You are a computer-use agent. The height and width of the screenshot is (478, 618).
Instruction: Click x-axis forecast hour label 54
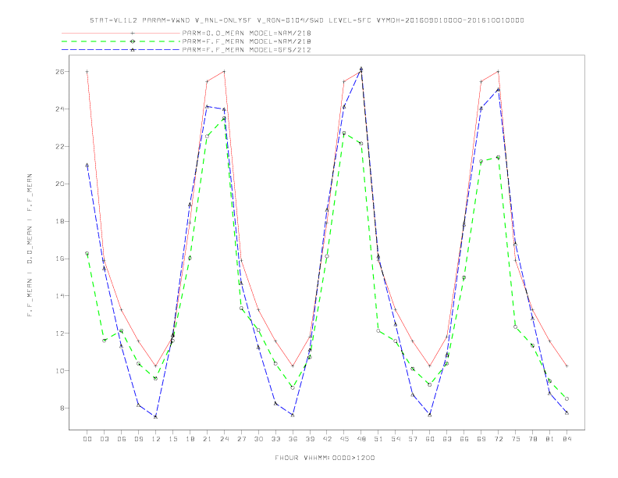pyautogui.click(x=396, y=439)
